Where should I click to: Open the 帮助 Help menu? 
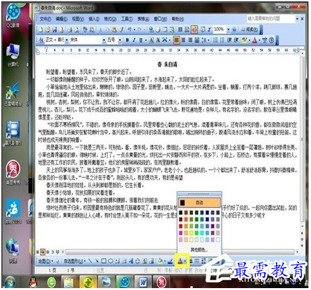(178, 19)
